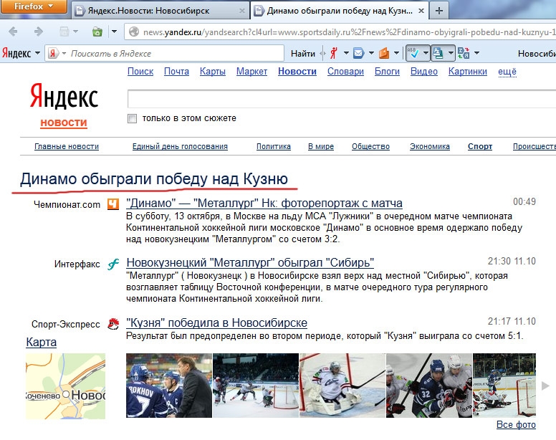Image resolution: width=556 pixels, height=440 pixels.
Task: Expand the spell check dropdown arrow
Action: 426,53
